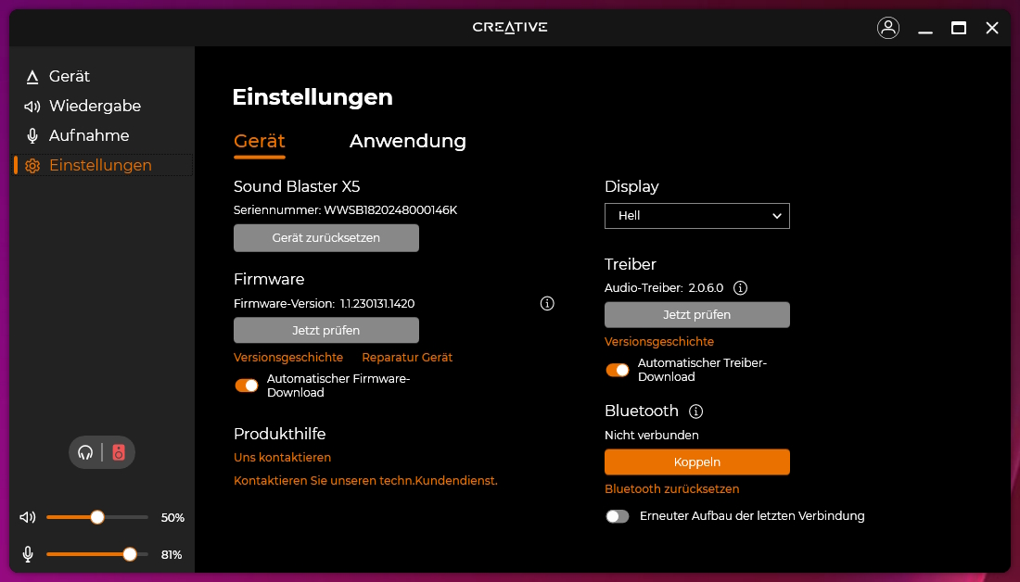Enable Erneuter Aufbau der letzten Verbindung
This screenshot has width=1020, height=582.
coord(617,516)
